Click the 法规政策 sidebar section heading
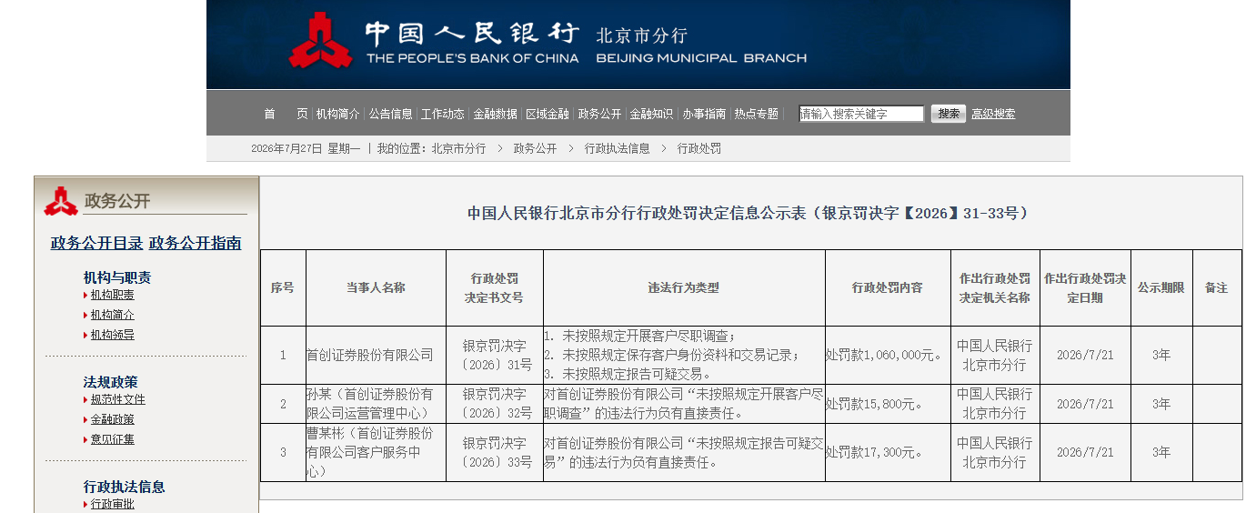The height and width of the screenshot is (513, 1256). point(111,382)
